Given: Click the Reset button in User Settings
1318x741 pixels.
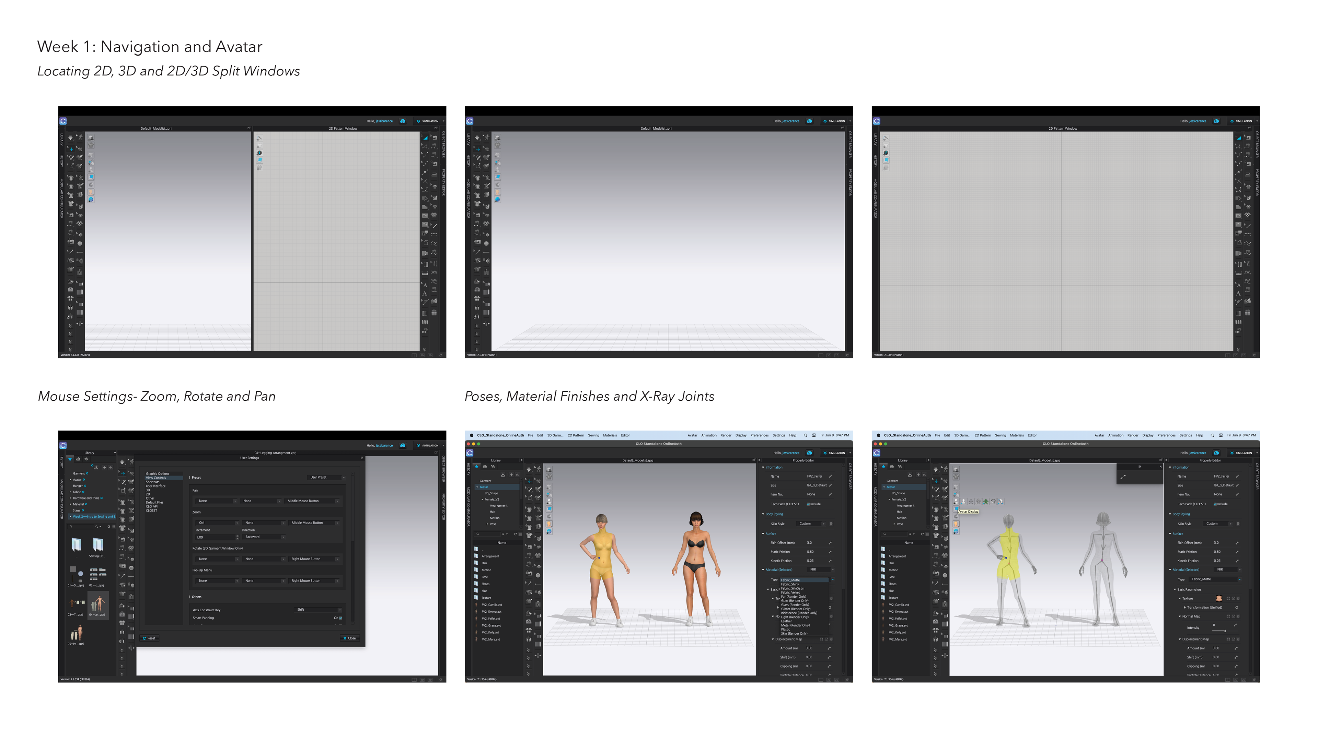Looking at the screenshot, I should click(x=149, y=638).
